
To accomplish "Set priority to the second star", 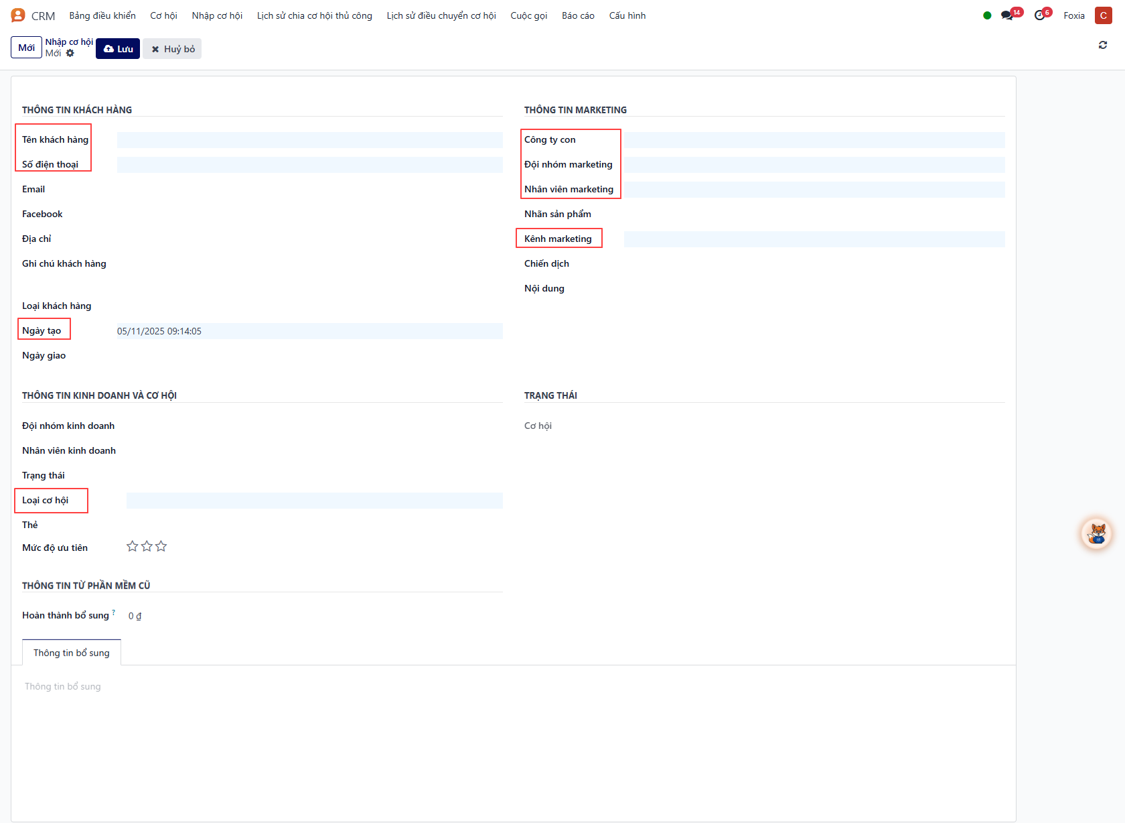I will tap(147, 547).
